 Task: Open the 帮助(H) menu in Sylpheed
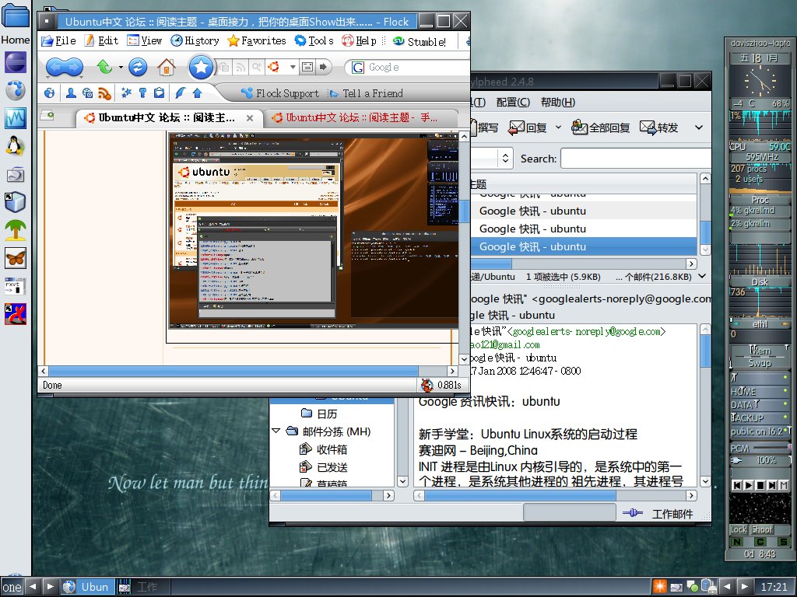coord(557,103)
